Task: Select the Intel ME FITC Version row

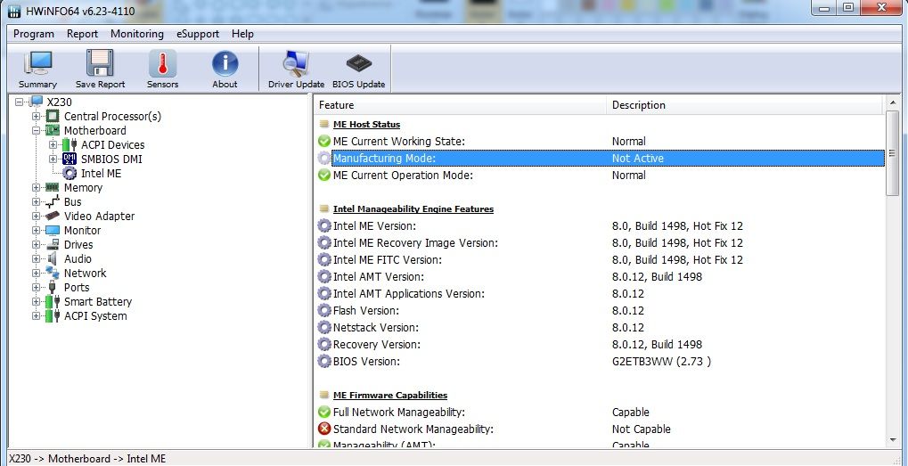Action: click(x=600, y=259)
